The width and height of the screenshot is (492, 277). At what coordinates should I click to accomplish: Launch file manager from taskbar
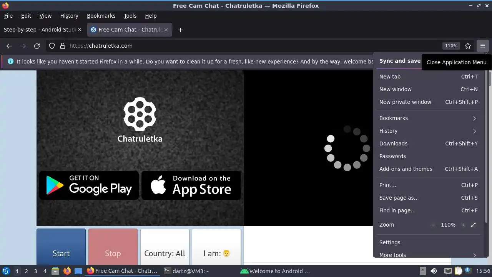point(55,271)
